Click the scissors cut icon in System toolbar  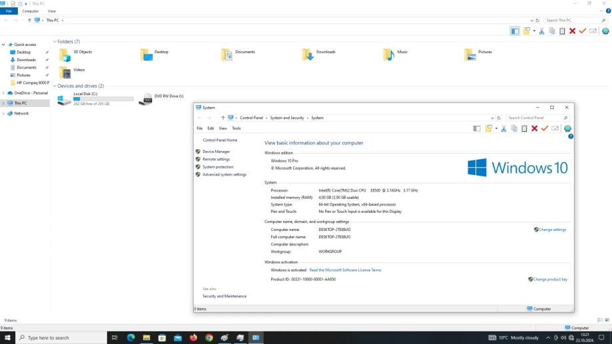coord(504,128)
